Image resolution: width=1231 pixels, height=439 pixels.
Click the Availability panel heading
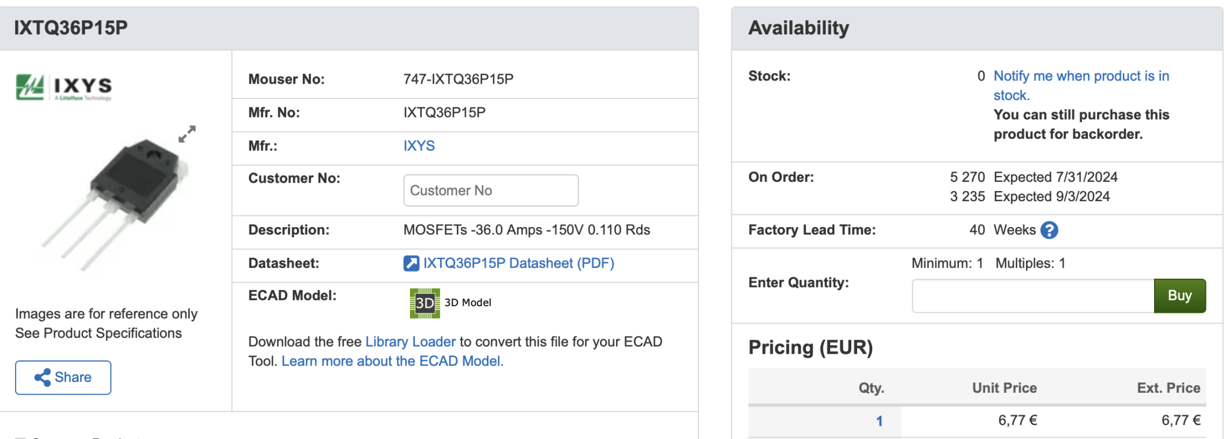pos(798,28)
